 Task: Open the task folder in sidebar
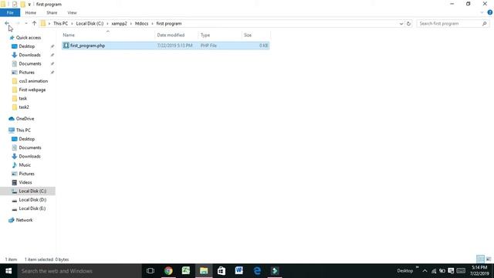point(22,98)
